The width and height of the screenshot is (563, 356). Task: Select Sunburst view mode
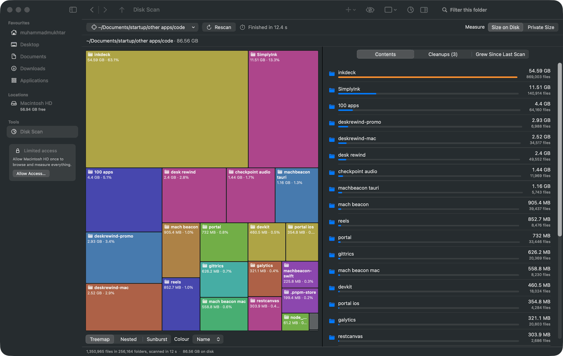click(x=157, y=339)
